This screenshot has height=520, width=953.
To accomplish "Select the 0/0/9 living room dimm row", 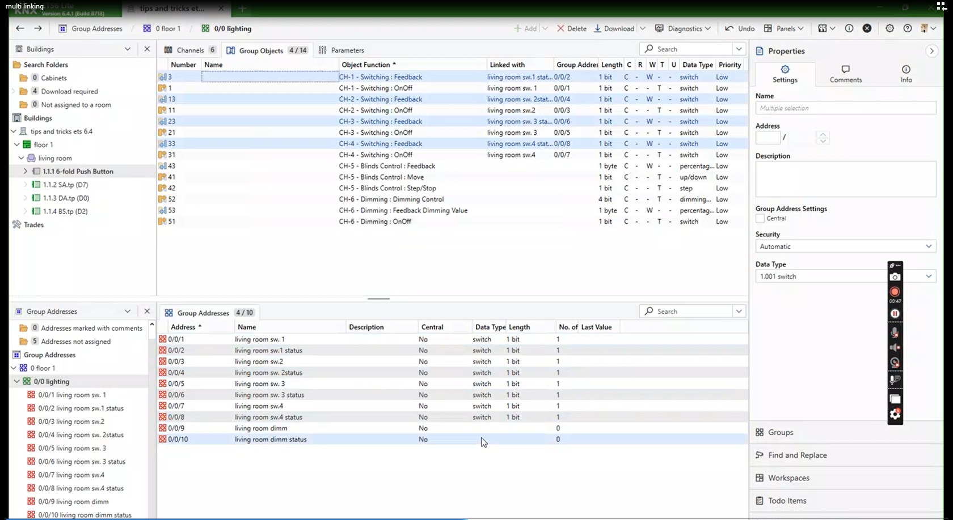I will coord(452,428).
